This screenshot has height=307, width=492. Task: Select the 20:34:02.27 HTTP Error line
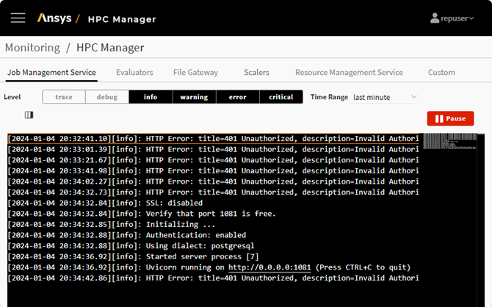click(213, 181)
